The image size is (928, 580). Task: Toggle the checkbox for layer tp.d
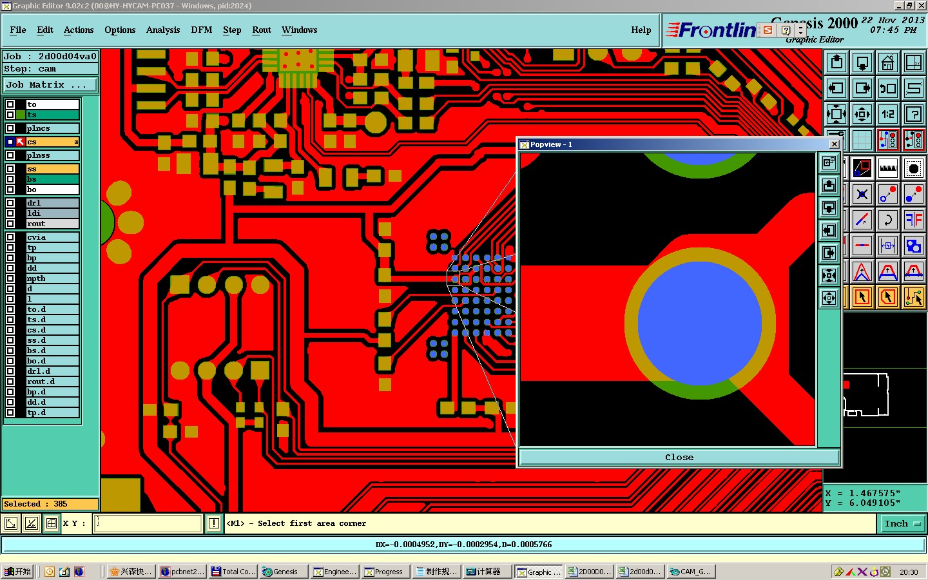click(x=10, y=412)
